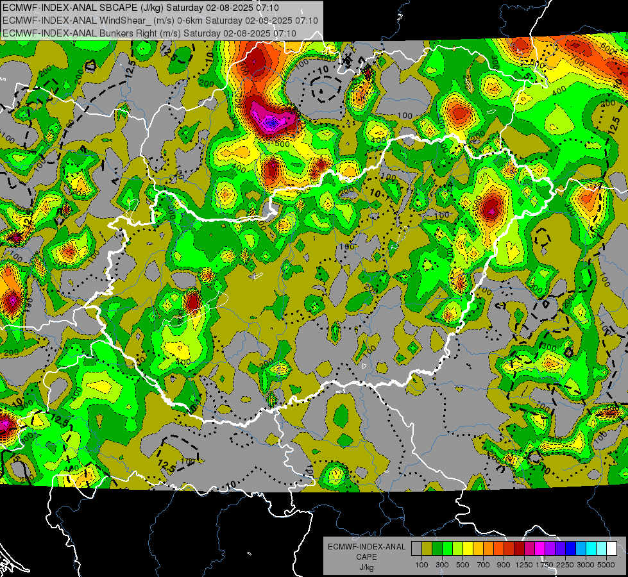Choose the dark maroon swatch before 1250
The image size is (628, 577).
[519, 549]
